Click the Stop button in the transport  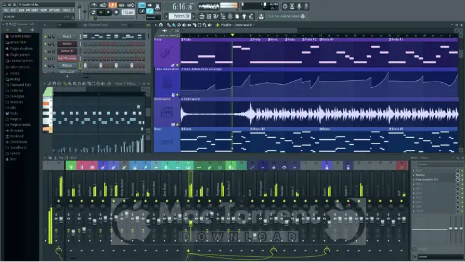[x=108, y=12]
